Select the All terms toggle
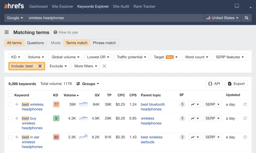The width and height of the screenshot is (256, 153). [x=14, y=43]
